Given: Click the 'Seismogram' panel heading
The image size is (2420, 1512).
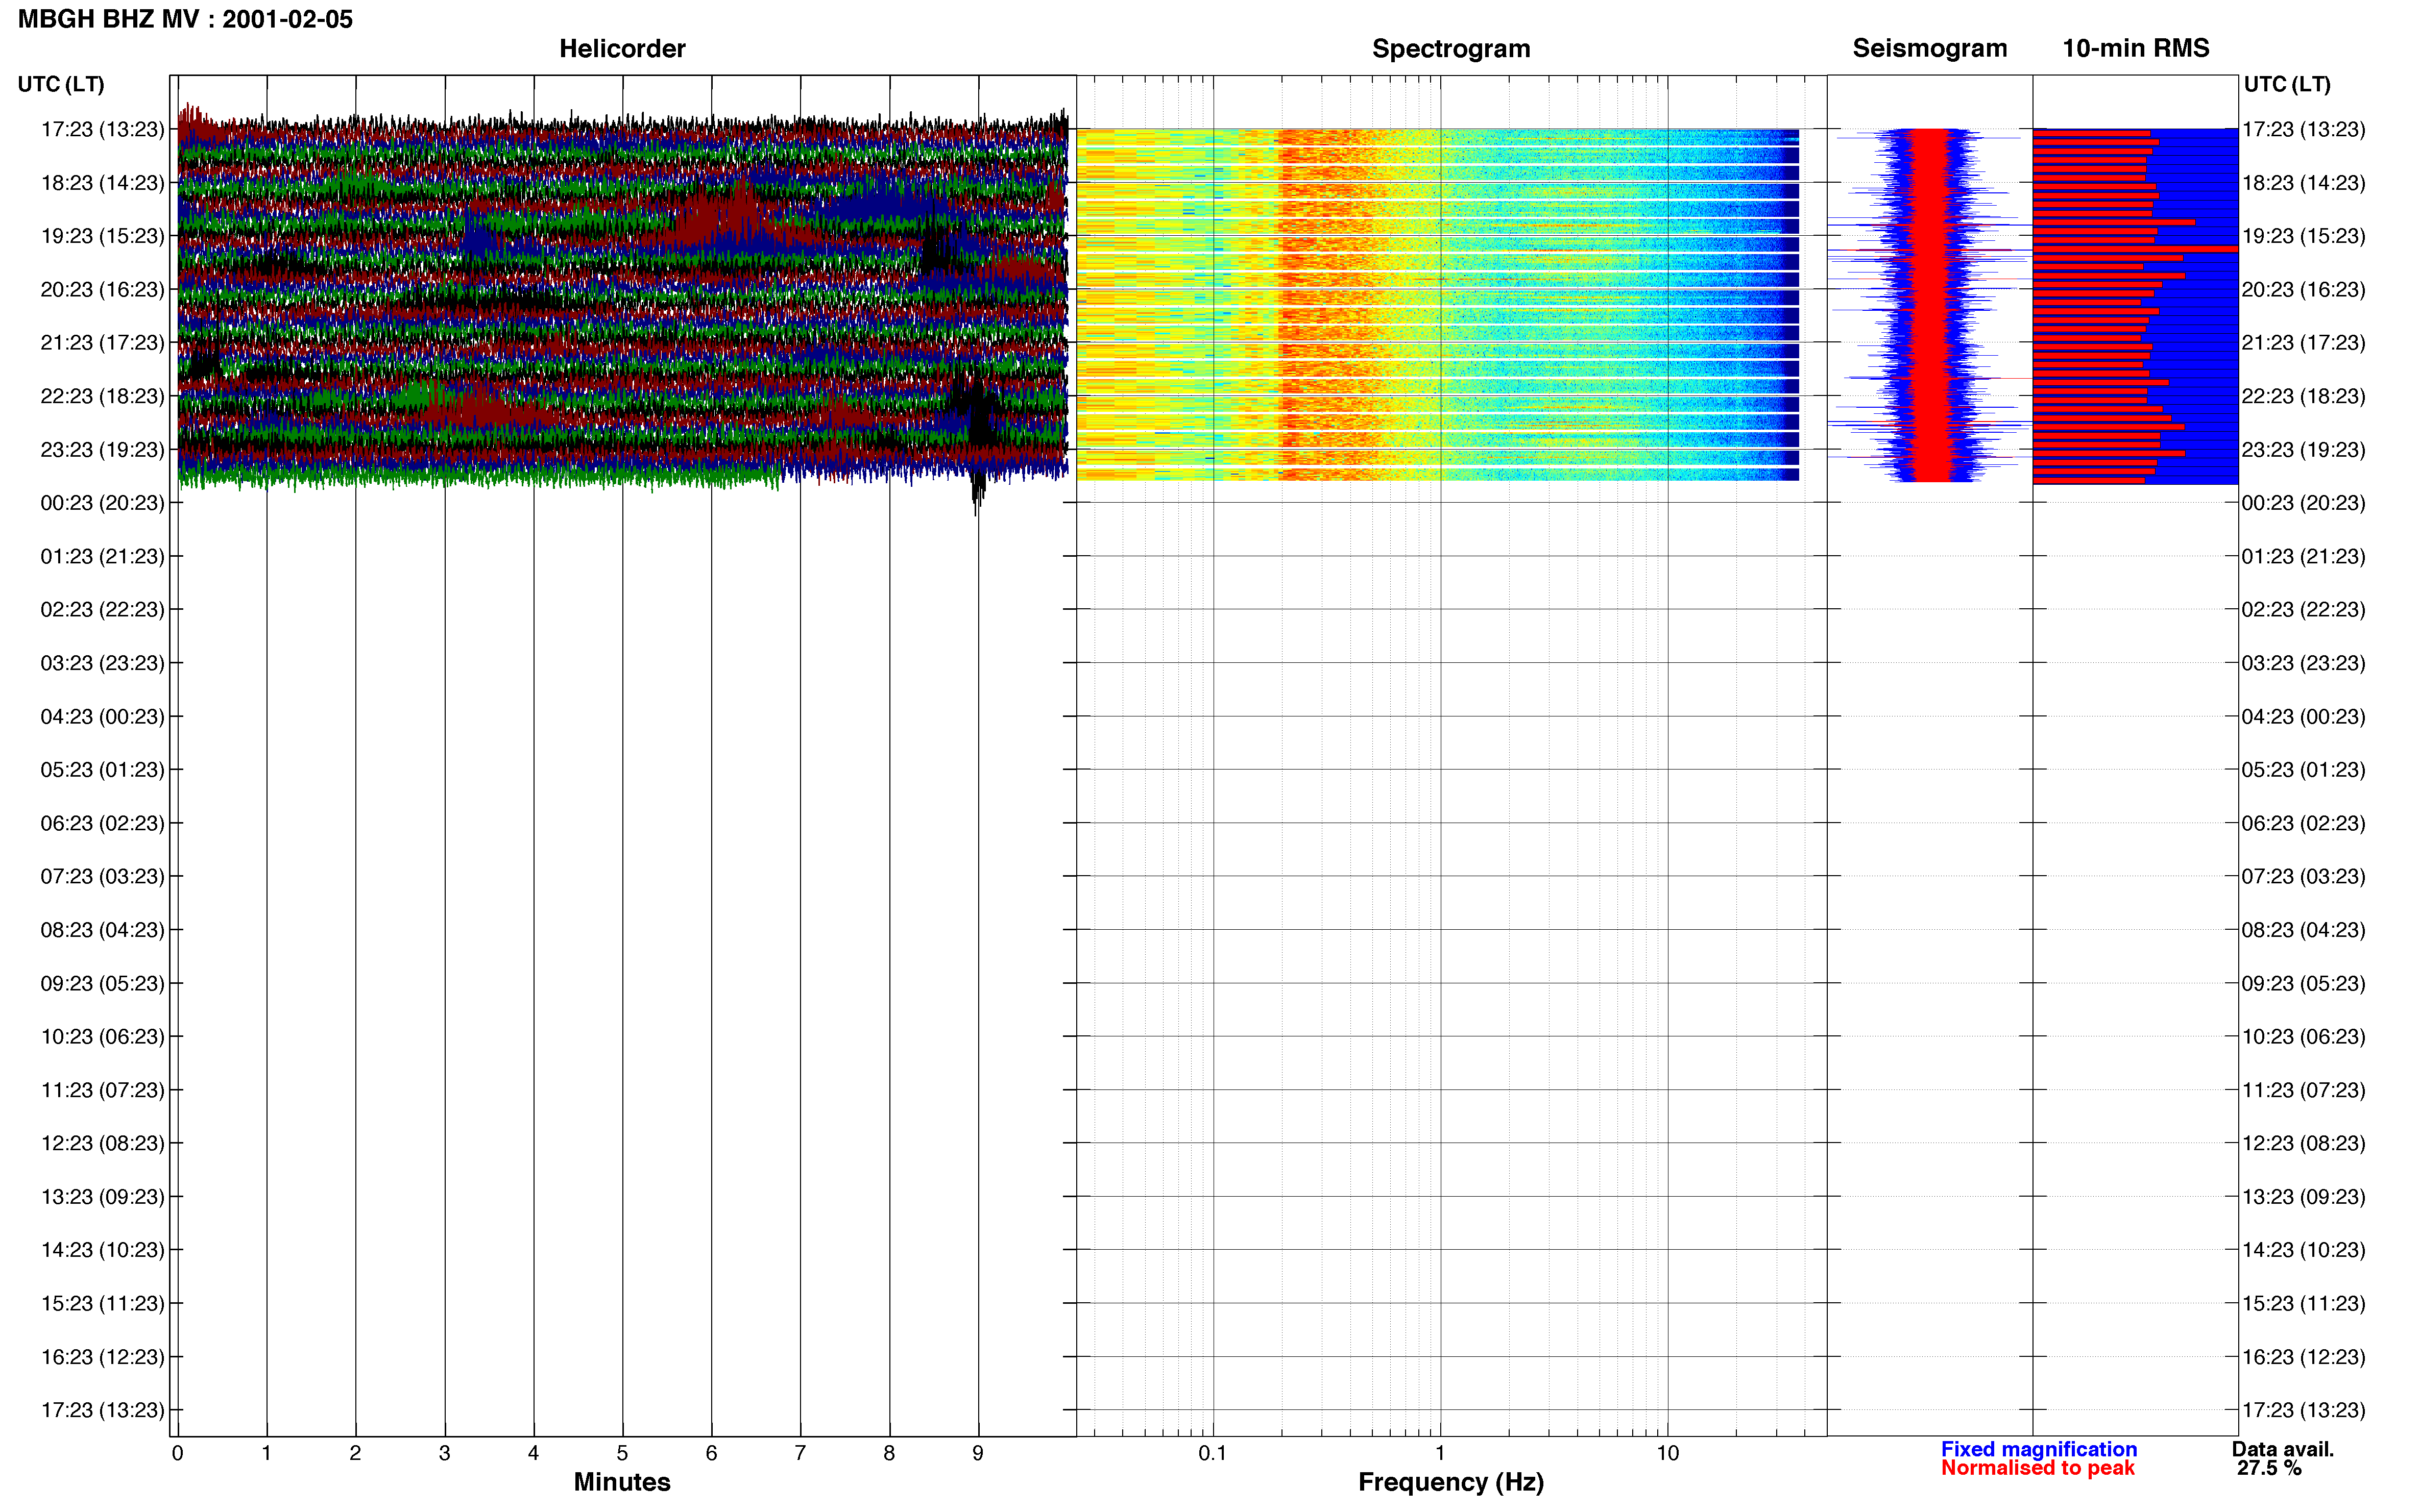Looking at the screenshot, I should coord(1929,48).
